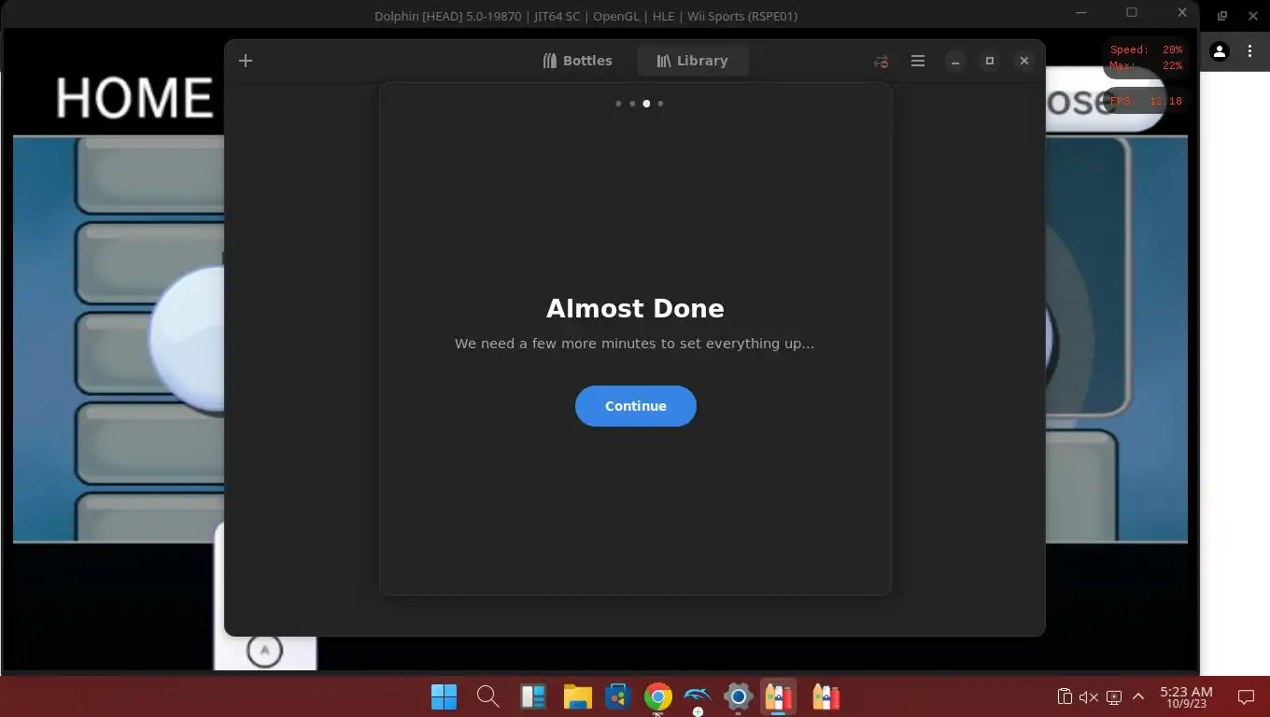Open the Settings gear taskbar icon
Screen dimensions: 1270x717
(x=738, y=696)
